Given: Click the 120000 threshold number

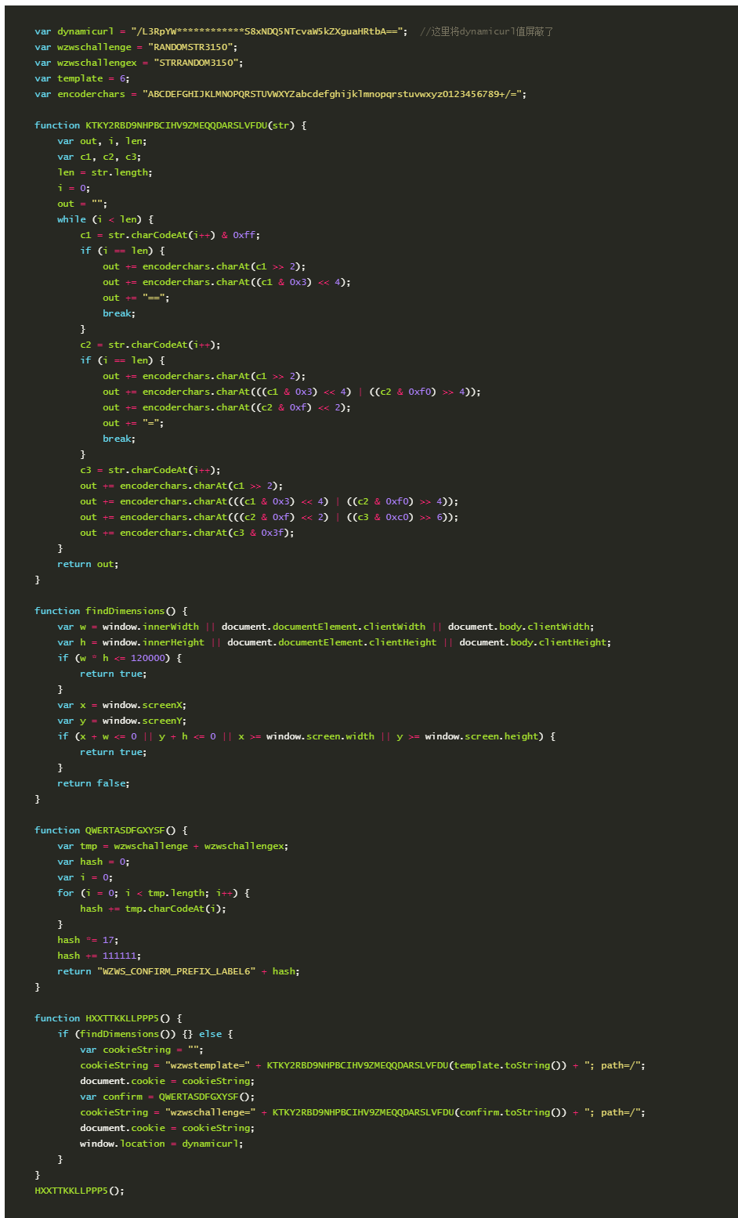Looking at the screenshot, I should (x=149, y=658).
